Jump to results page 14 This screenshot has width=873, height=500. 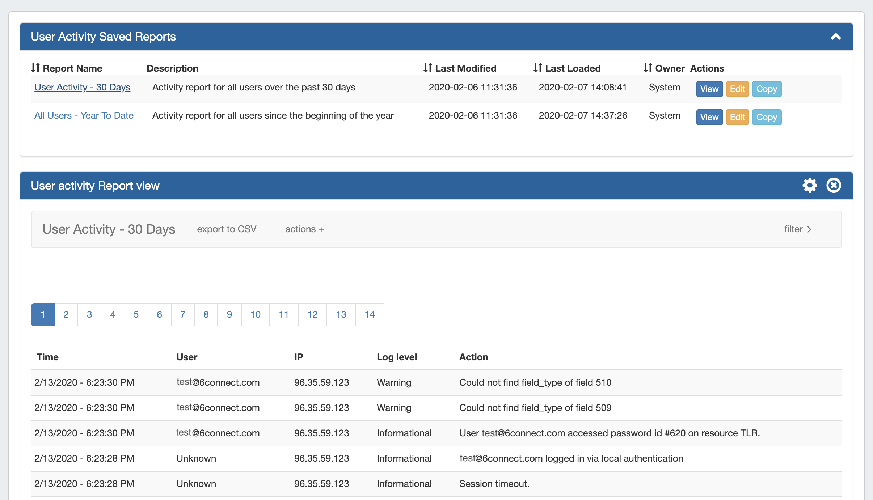point(370,315)
